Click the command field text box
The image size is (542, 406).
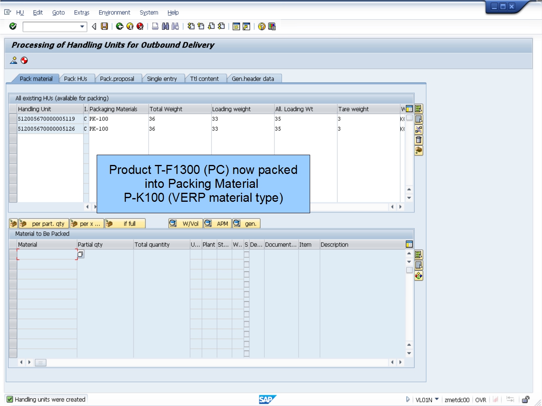pyautogui.click(x=51, y=27)
